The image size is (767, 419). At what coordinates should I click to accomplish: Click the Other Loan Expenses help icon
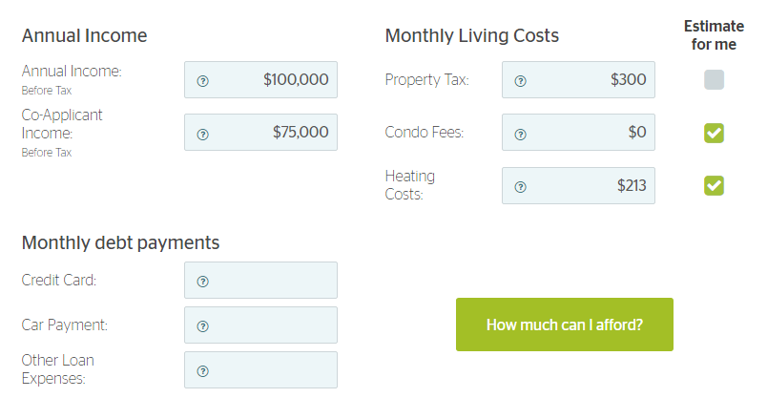coord(202,371)
